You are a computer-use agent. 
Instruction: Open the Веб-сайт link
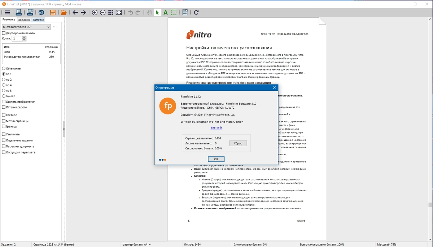point(216,128)
